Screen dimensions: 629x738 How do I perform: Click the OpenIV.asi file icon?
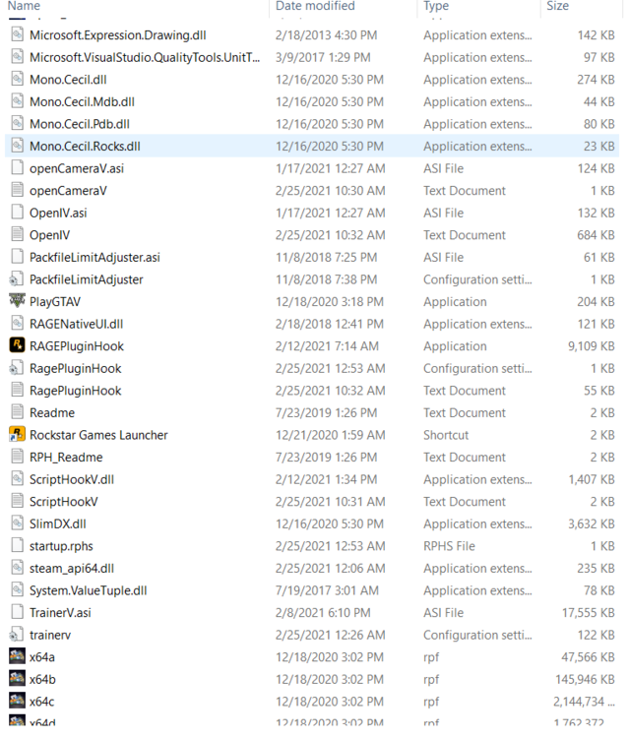click(x=18, y=213)
